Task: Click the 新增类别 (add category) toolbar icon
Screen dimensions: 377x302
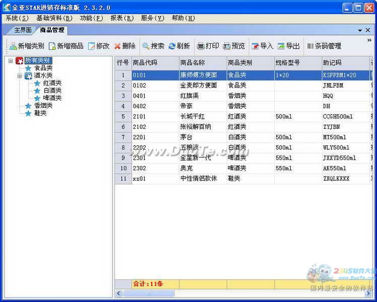Action: click(x=13, y=46)
